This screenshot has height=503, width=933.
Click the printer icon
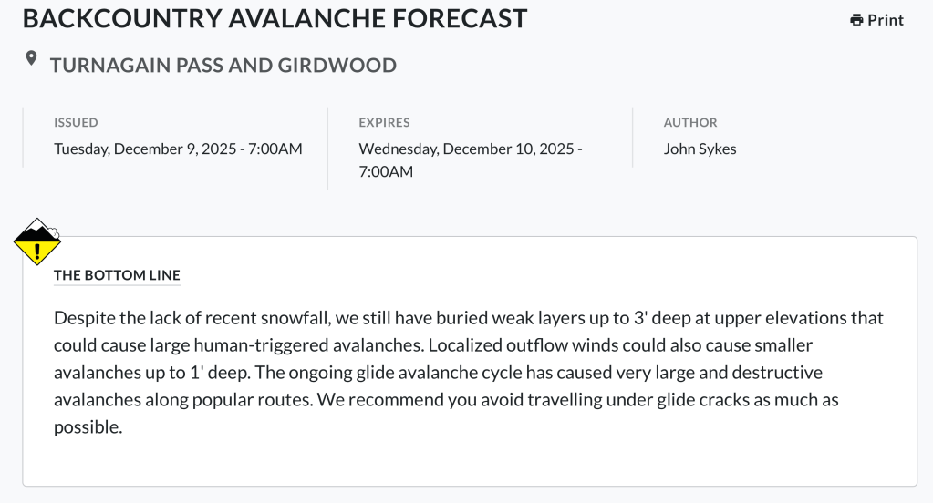pos(856,20)
